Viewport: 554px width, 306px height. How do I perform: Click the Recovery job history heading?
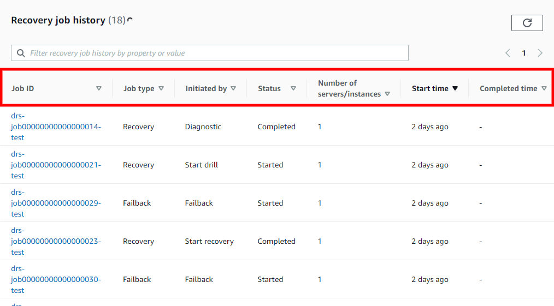pyautogui.click(x=58, y=20)
